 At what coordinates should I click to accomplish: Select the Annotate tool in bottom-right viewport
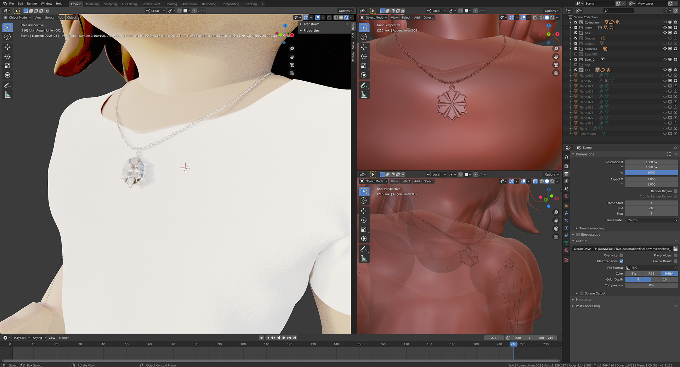click(364, 249)
